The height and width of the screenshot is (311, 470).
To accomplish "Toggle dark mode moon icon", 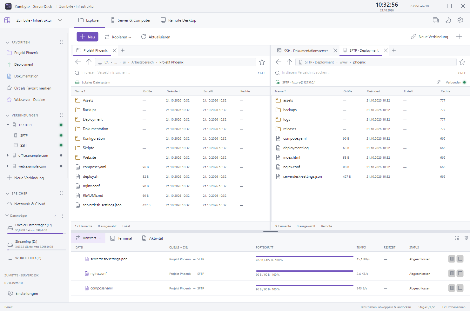I will [x=448, y=20].
